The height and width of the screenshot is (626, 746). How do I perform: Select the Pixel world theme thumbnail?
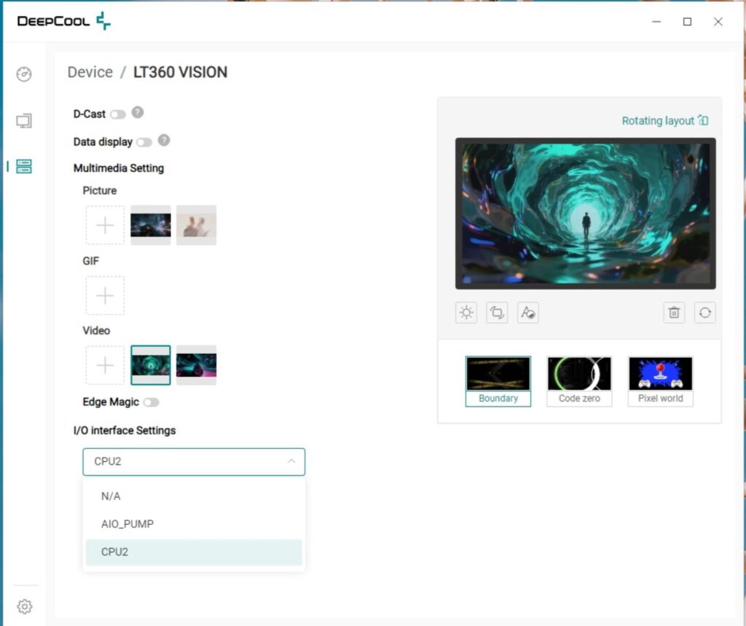coord(660,381)
